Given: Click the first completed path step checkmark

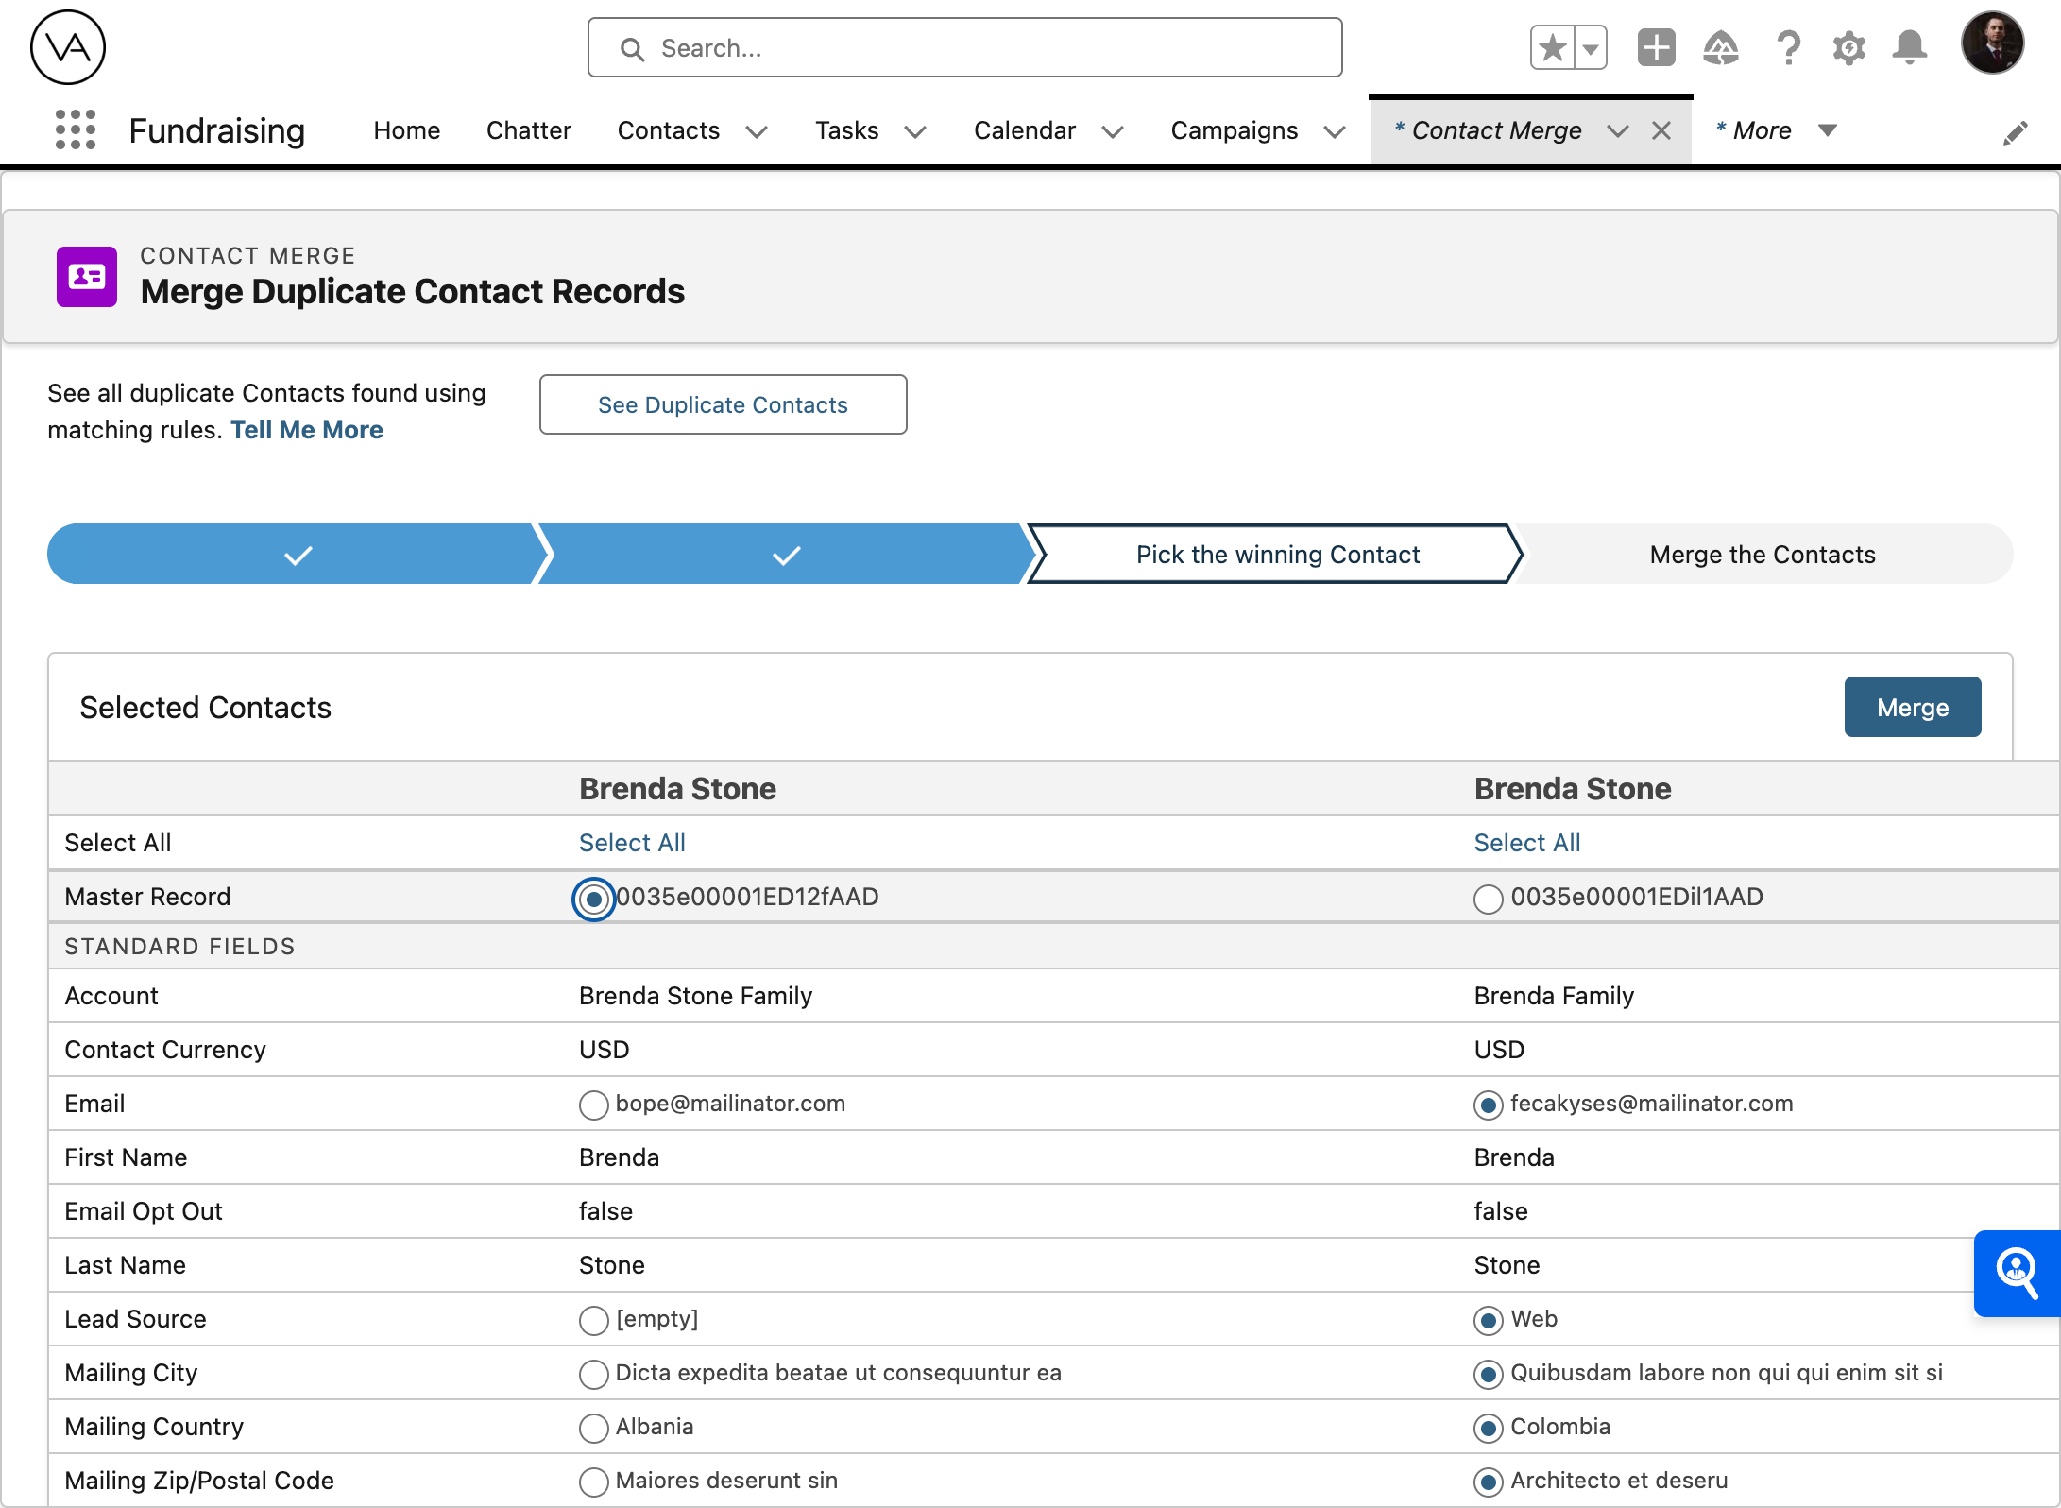Looking at the screenshot, I should pos(298,556).
